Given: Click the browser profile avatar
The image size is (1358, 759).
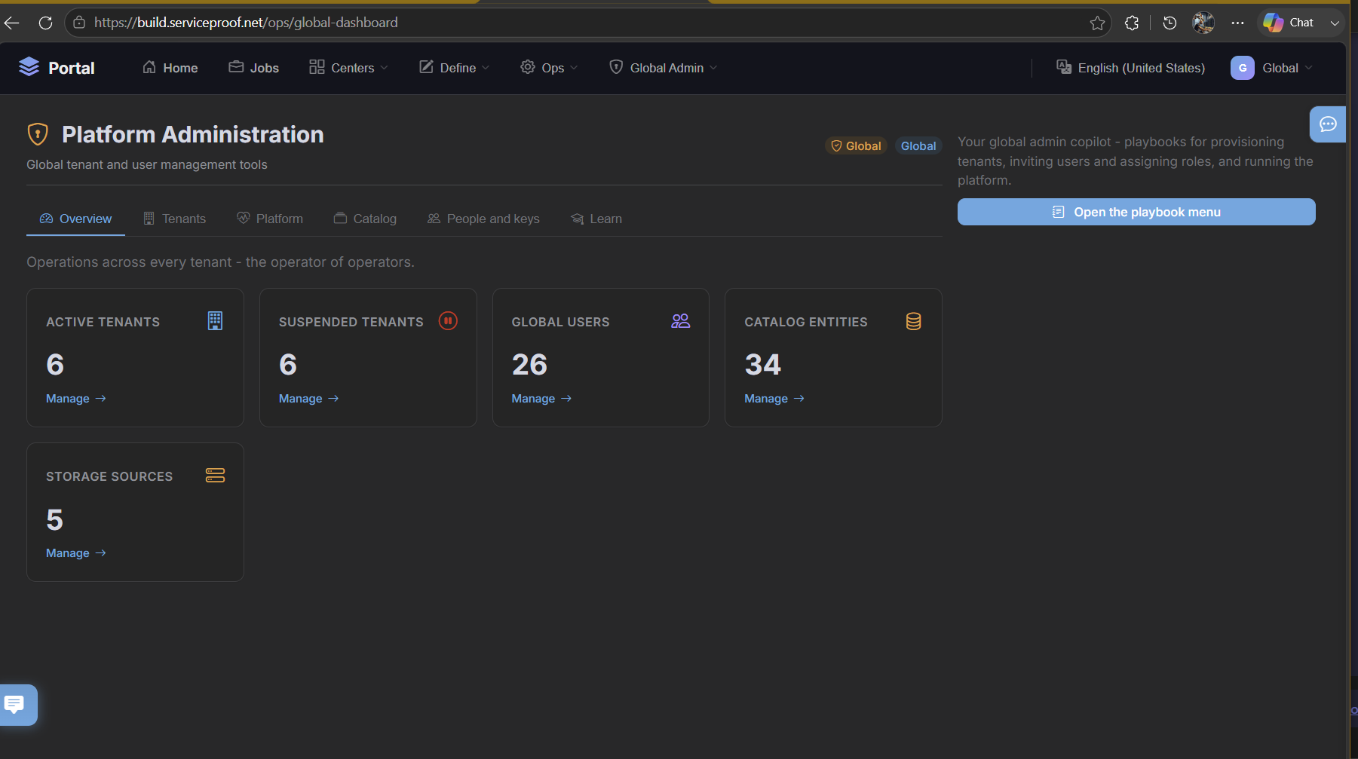Looking at the screenshot, I should 1203,23.
